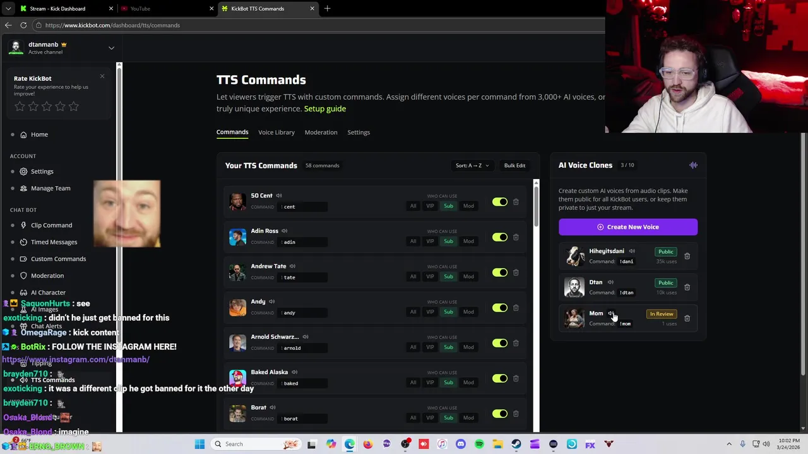Viewport: 808px width, 454px height.
Task: Open AI Character in the sidebar
Action: coord(48,293)
